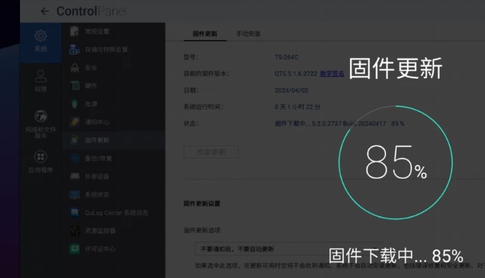Open 常规设置 via its clipboard icon
485x278 pixels.
[75, 32]
